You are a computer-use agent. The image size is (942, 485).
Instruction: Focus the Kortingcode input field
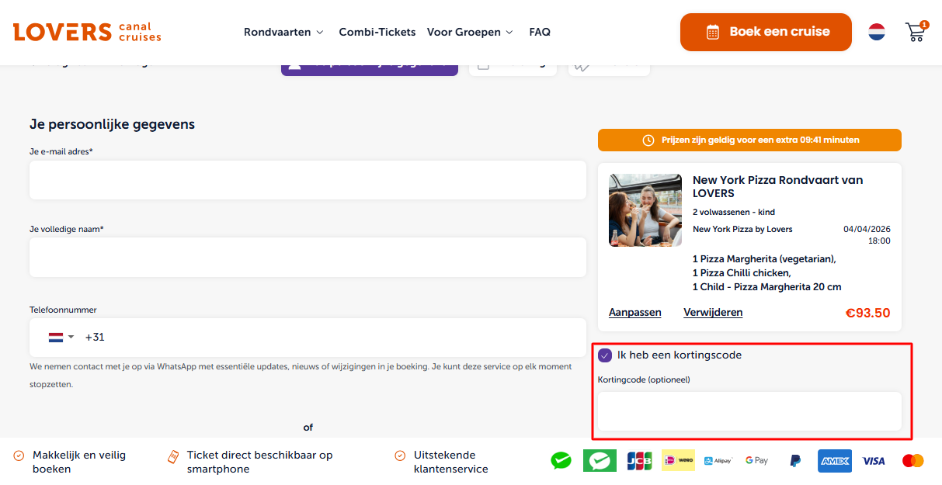(749, 411)
